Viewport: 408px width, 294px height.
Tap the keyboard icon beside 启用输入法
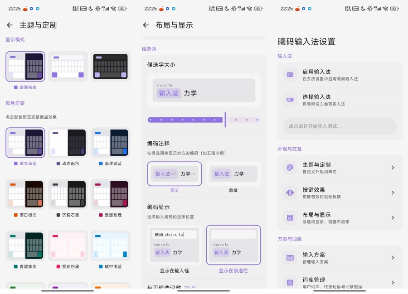290,75
